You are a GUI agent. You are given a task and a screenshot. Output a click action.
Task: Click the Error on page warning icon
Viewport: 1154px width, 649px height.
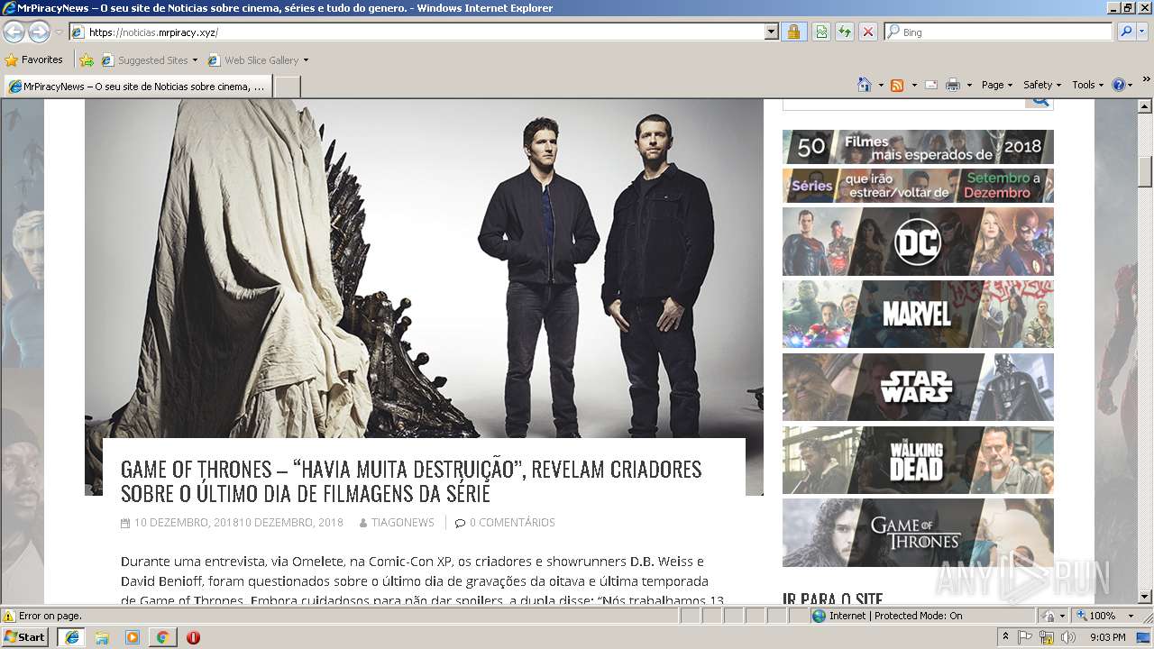click(9, 616)
